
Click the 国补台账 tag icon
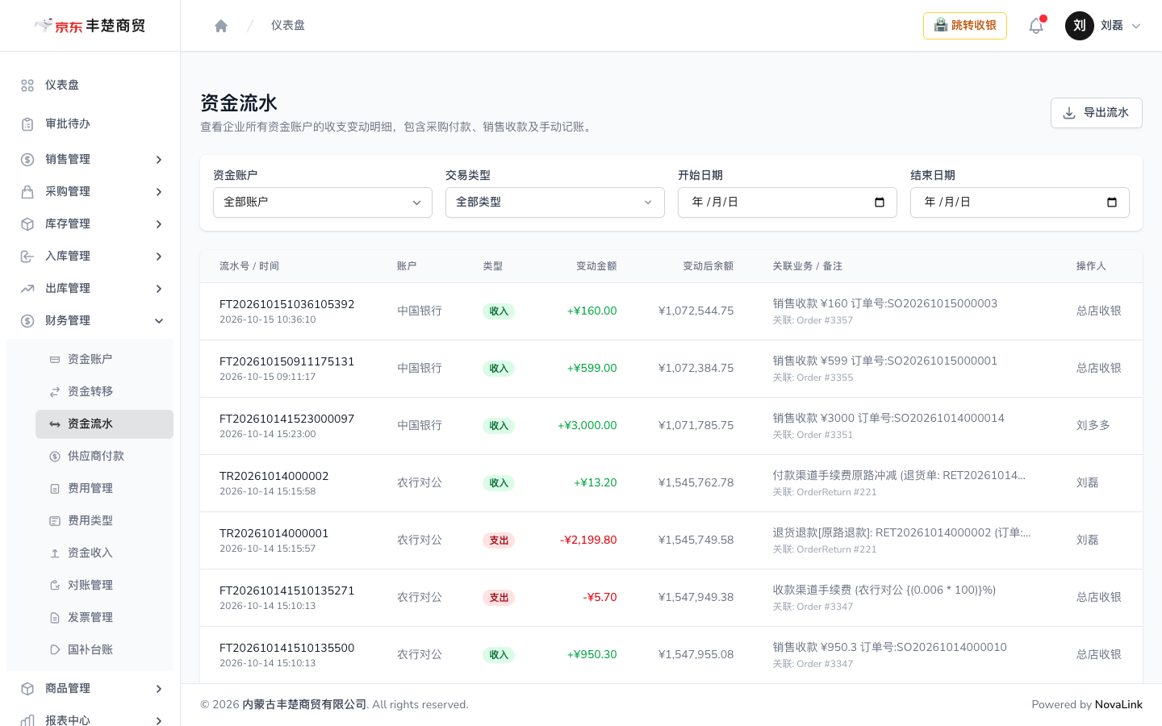coord(55,650)
